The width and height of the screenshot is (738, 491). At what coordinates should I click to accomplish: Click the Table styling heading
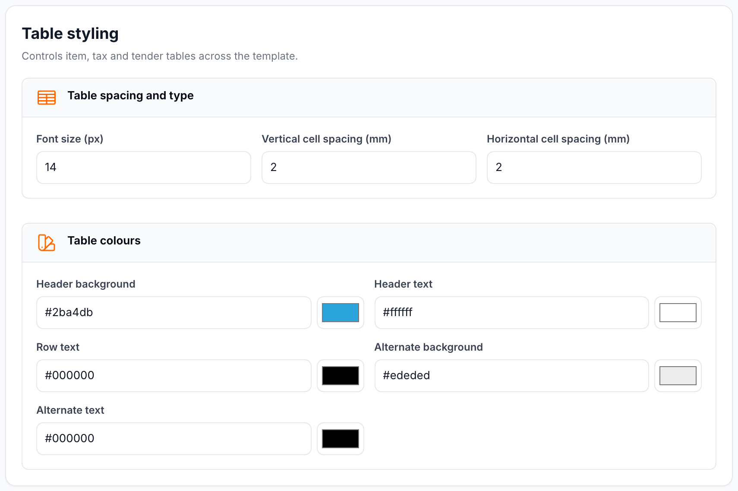[x=70, y=34]
